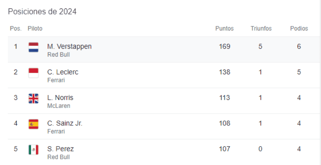This screenshot has height=165, width=321.
Task: Click the Netherlands flag icon beside Verstappen
Action: (33, 47)
